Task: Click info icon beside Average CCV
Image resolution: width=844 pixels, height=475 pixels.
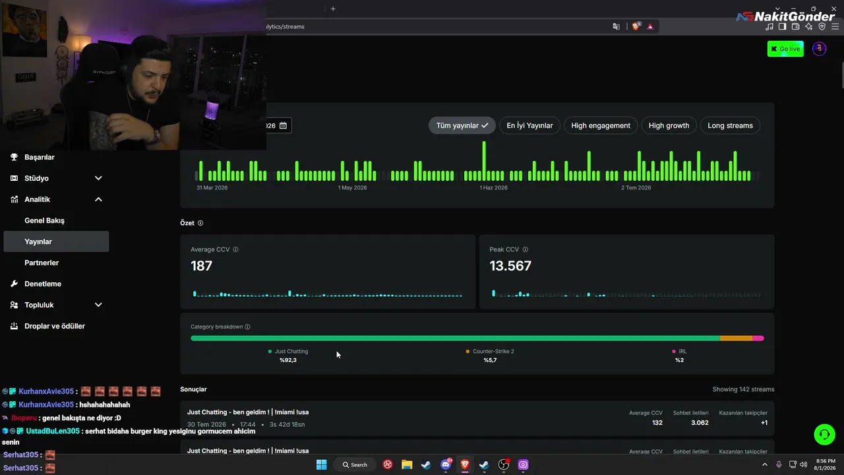Action: [235, 249]
